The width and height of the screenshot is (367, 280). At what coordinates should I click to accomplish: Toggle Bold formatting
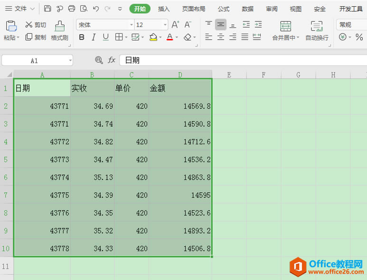tap(82, 37)
